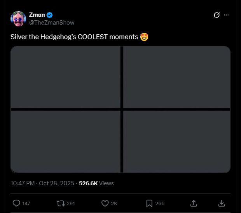Click the blue verified badge
The width and height of the screenshot is (241, 213).
coord(50,15)
